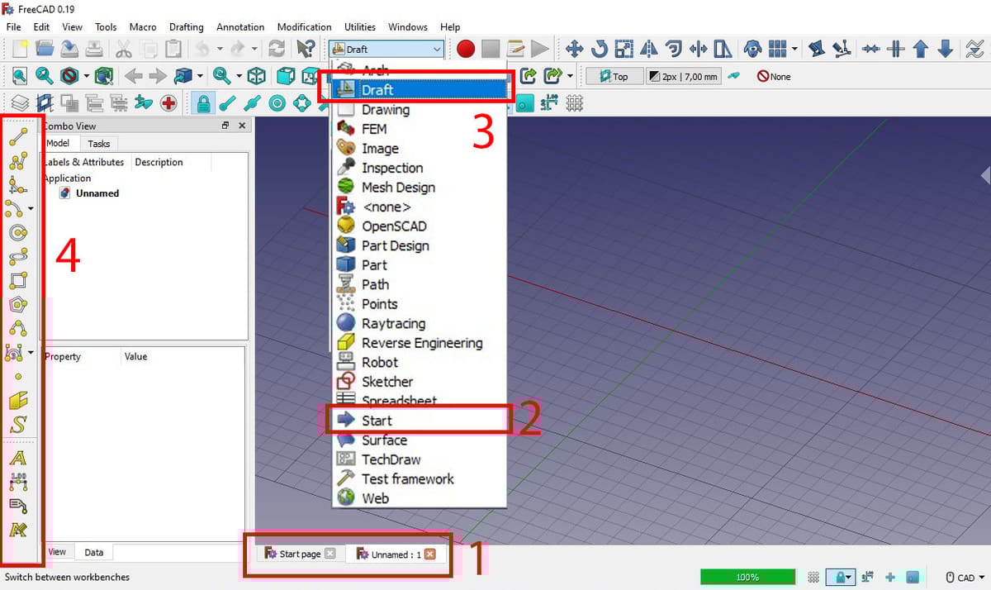Select the Draft B-spline tool

point(19,329)
